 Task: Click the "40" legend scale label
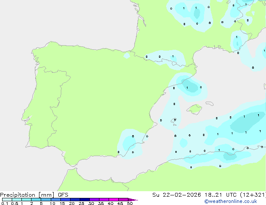click(110, 203)
